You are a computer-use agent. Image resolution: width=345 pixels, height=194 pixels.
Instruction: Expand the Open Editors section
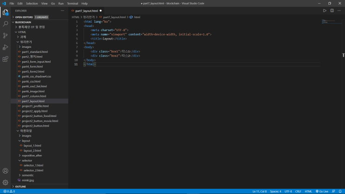[x=39, y=17]
